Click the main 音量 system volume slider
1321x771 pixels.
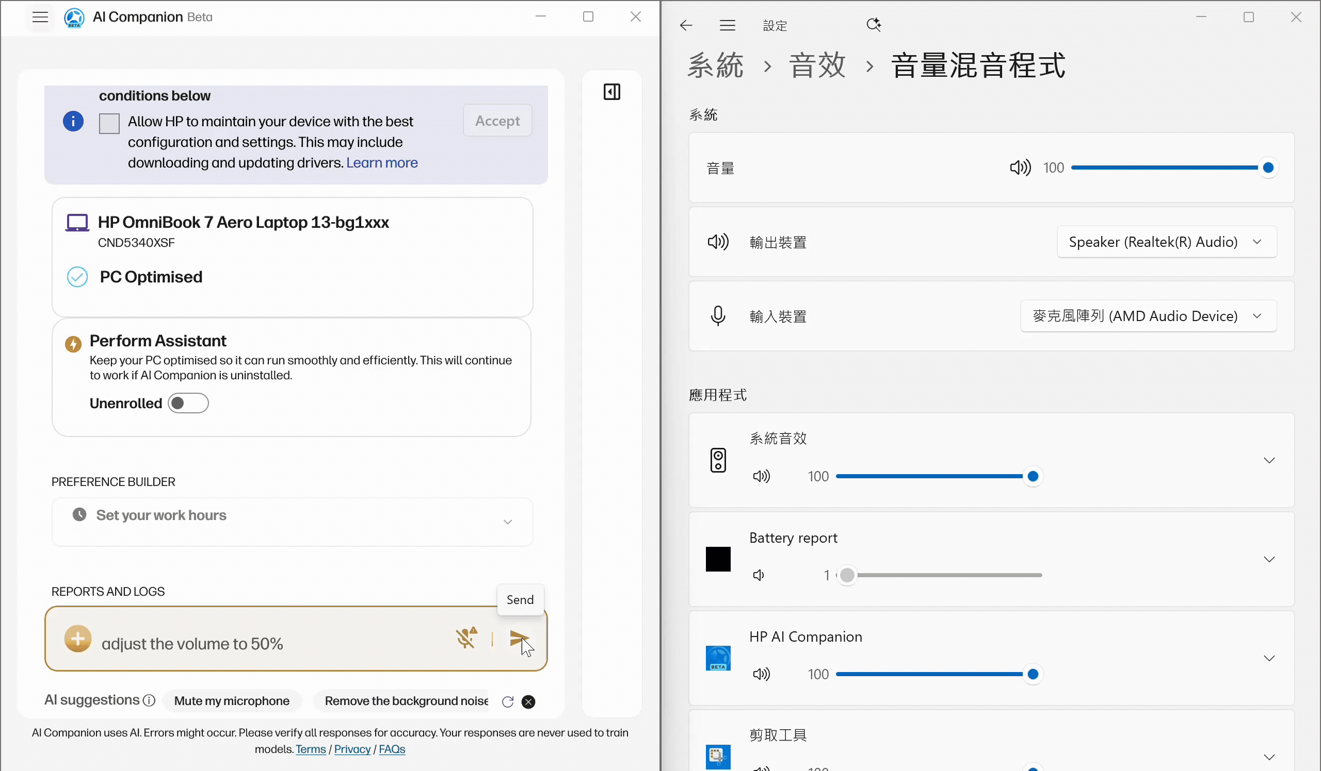tap(1169, 168)
